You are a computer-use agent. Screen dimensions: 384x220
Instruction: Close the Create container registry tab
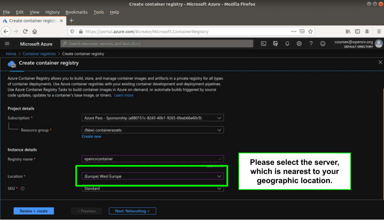pos(61,21)
